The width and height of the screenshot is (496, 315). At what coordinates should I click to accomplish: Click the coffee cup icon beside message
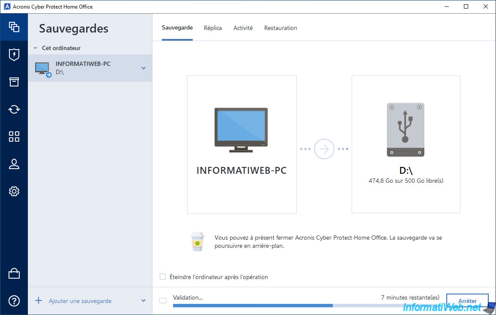pos(197,242)
